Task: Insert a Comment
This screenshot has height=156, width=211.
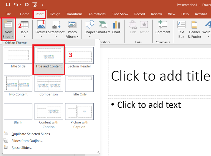Action: pos(163,27)
